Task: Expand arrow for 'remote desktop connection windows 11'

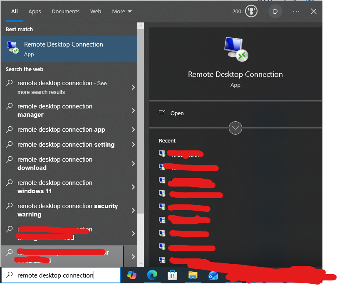Action: tap(133, 187)
